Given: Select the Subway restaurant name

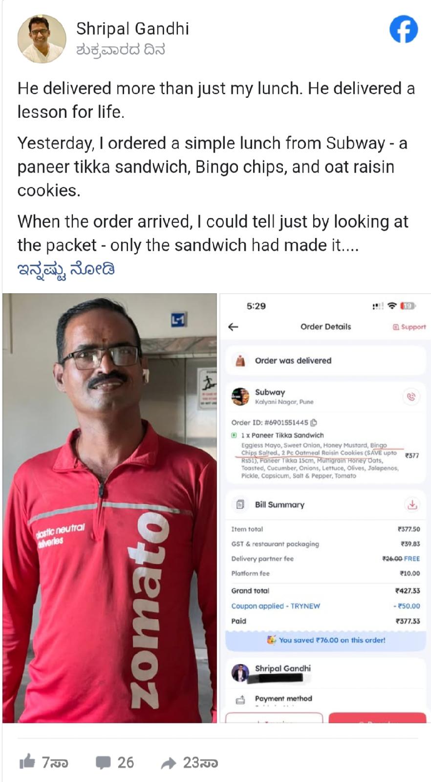Looking at the screenshot, I should tap(270, 392).
